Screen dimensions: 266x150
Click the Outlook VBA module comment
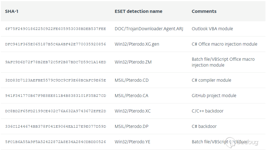[x=212, y=29]
